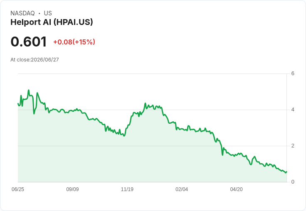The height and width of the screenshot is (211, 306).
Task: Select the NASDAQ exchange label
Action: pos(22,13)
